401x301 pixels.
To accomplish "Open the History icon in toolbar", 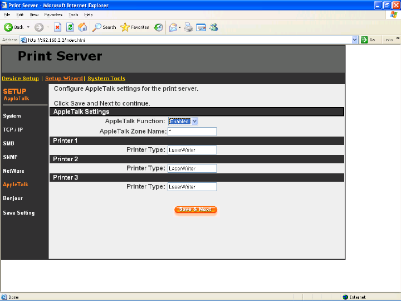I will (x=159, y=27).
